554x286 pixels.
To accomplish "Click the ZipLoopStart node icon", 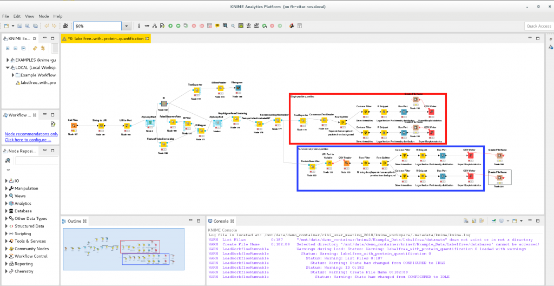I will tap(149, 122).
